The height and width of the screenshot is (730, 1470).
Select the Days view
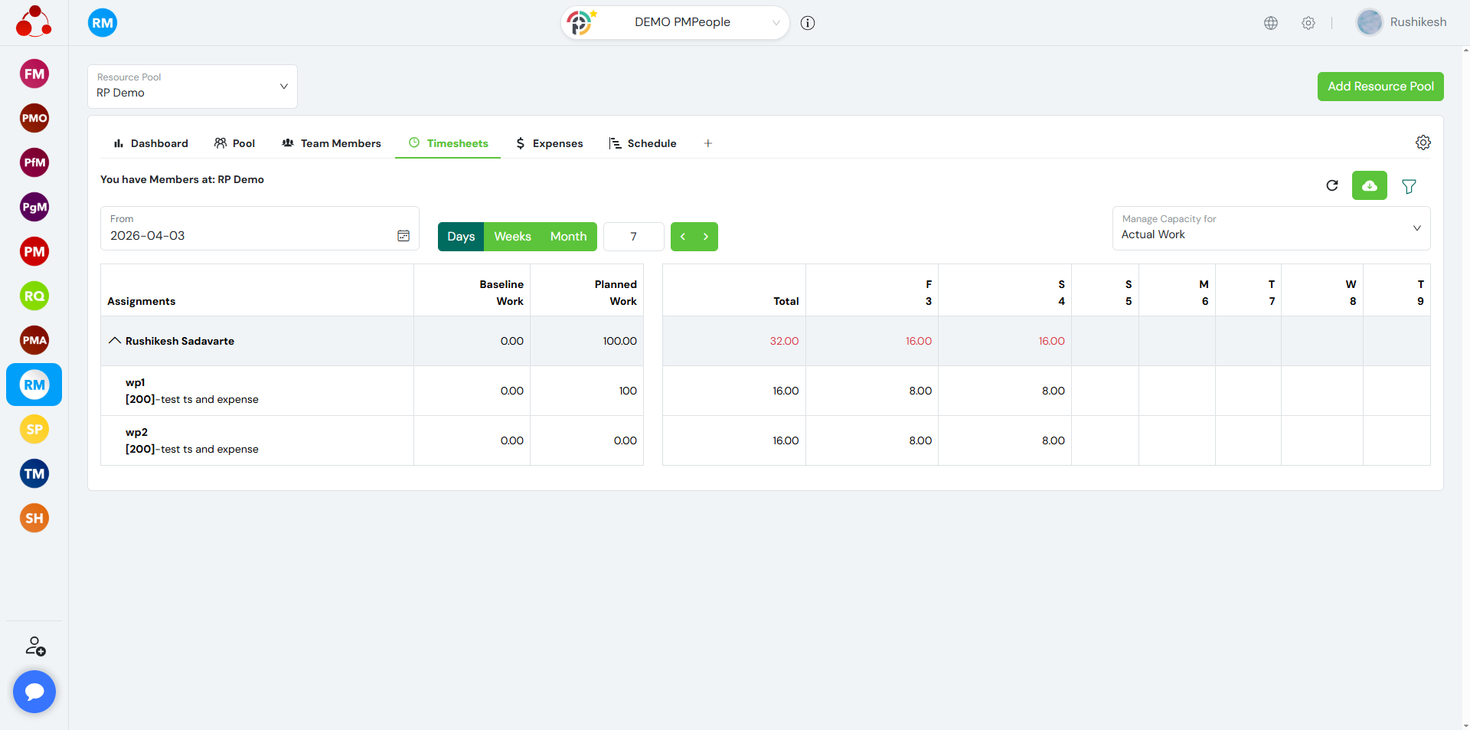(461, 237)
